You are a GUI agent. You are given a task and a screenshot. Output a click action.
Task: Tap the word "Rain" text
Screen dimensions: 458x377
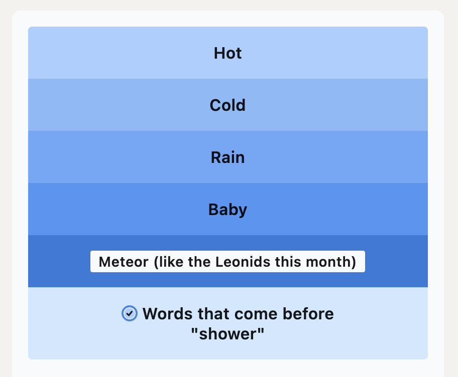[x=227, y=157]
